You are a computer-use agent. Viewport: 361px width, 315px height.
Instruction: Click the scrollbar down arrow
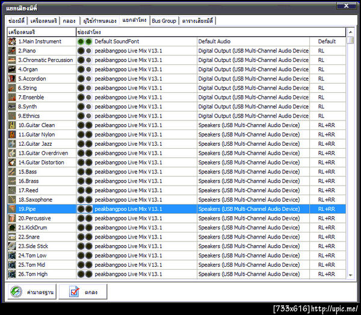350,275
